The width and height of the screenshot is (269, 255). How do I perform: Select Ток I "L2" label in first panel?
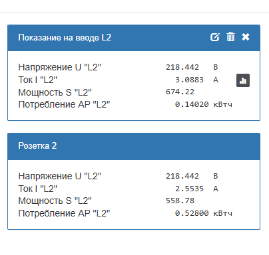(38, 80)
